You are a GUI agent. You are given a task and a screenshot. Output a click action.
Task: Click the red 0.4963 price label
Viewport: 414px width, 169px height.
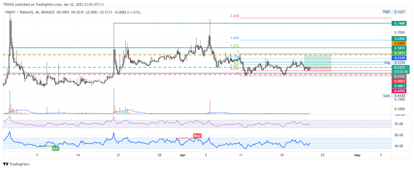click(x=398, y=81)
